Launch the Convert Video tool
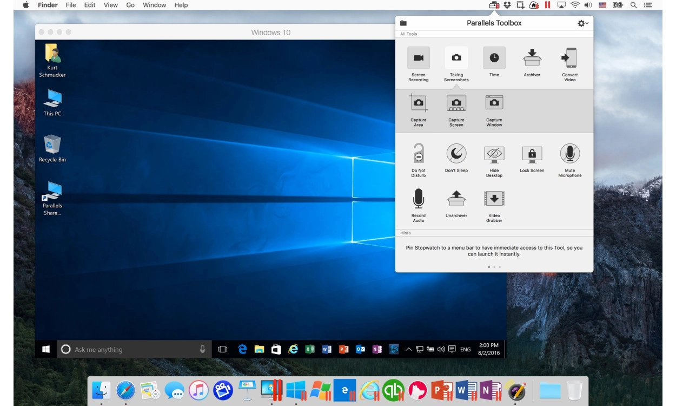The width and height of the screenshot is (676, 406). (x=569, y=58)
